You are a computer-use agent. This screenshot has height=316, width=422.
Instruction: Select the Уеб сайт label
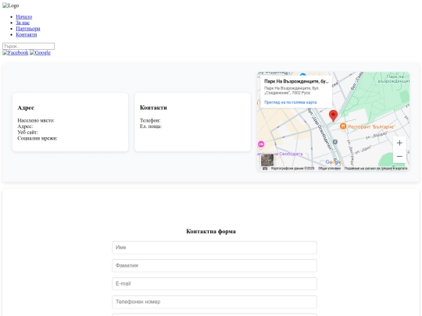pos(27,132)
